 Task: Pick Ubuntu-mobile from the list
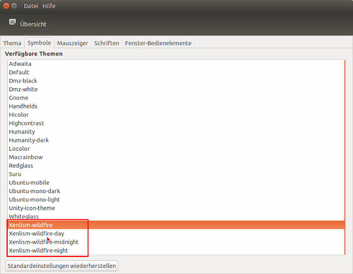pos(176,183)
